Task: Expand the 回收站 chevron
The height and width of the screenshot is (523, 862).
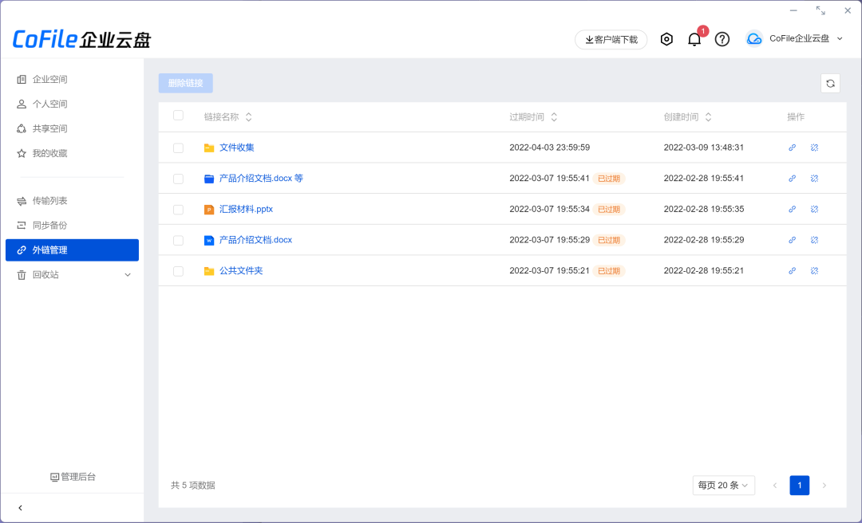Action: [x=128, y=275]
